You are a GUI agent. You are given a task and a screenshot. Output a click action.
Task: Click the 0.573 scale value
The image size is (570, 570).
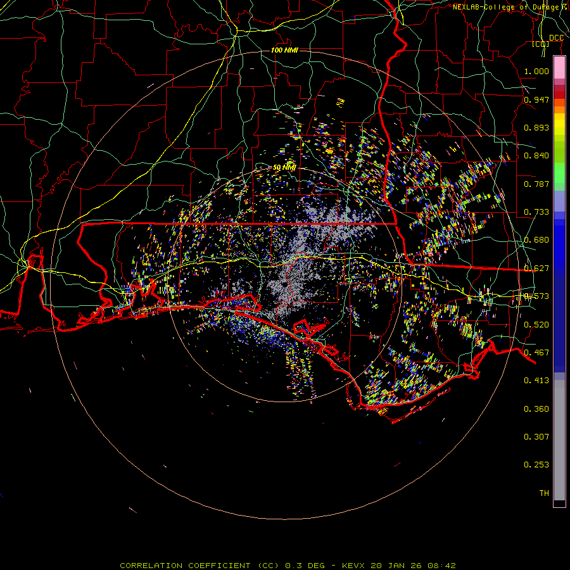[x=536, y=296]
